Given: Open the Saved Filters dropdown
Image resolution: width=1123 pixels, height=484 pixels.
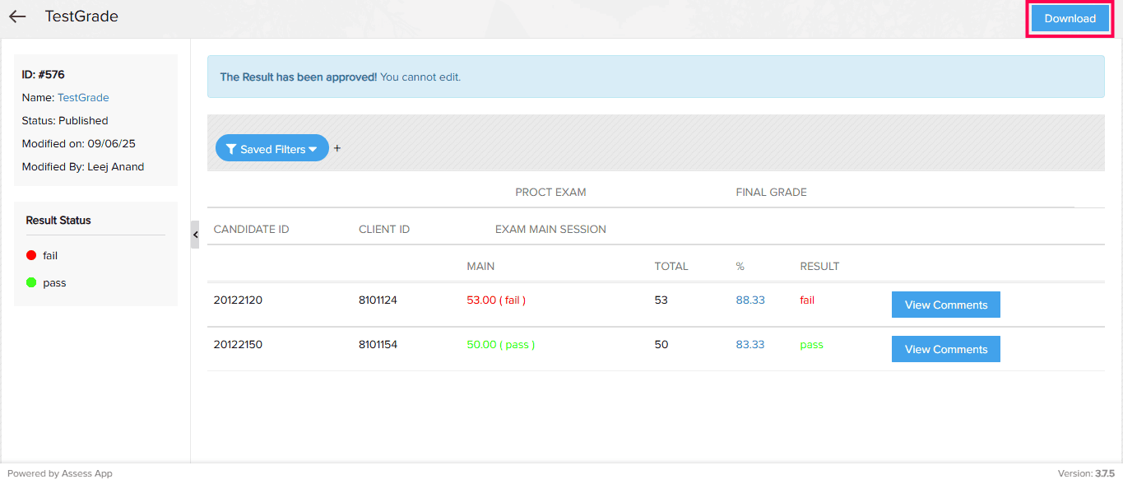Looking at the screenshot, I should [x=272, y=149].
